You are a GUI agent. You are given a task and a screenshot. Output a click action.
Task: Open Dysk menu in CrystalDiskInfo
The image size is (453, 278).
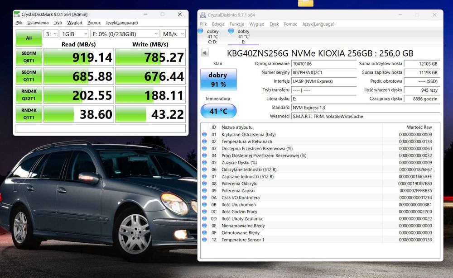click(x=274, y=24)
